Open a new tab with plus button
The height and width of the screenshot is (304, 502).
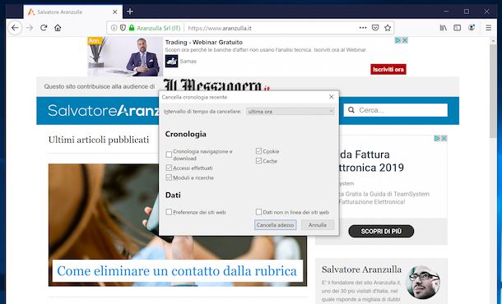point(130,12)
